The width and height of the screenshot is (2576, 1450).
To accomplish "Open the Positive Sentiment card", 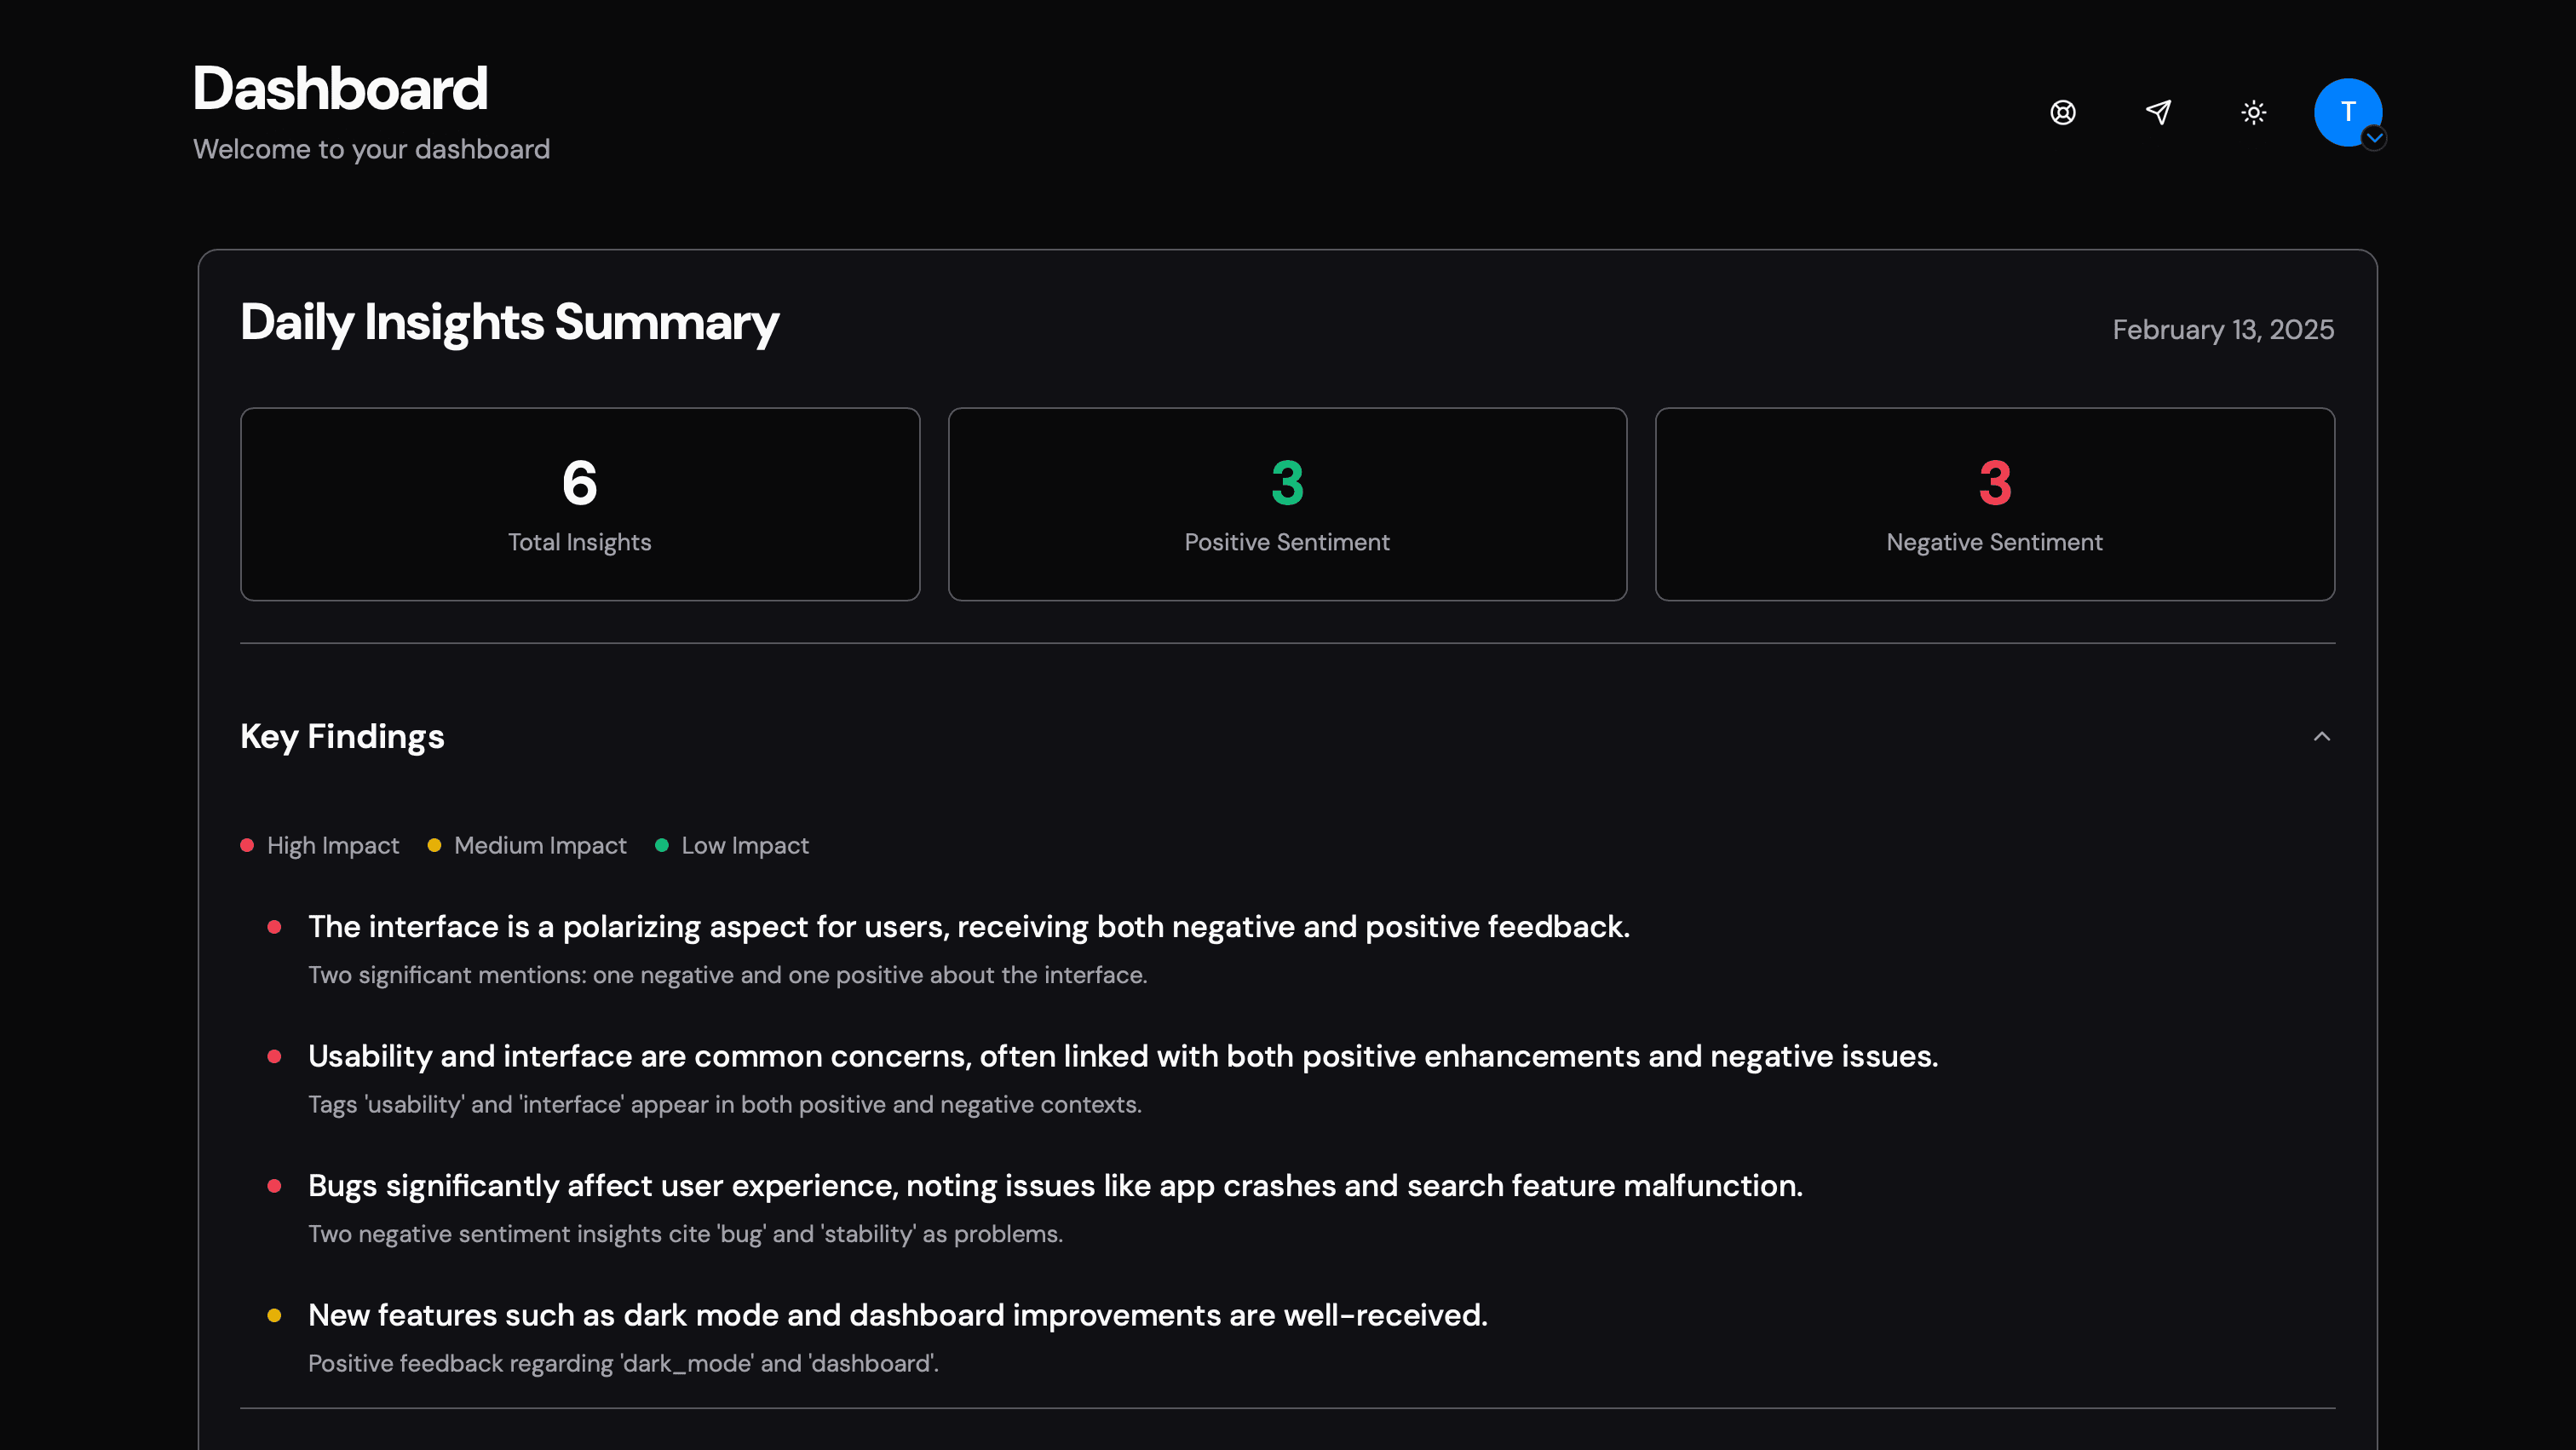I will tap(1287, 504).
